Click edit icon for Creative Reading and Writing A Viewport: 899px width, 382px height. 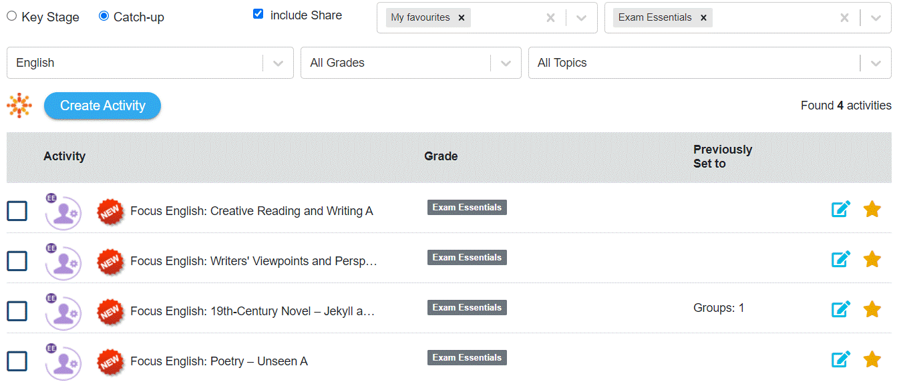point(841,210)
